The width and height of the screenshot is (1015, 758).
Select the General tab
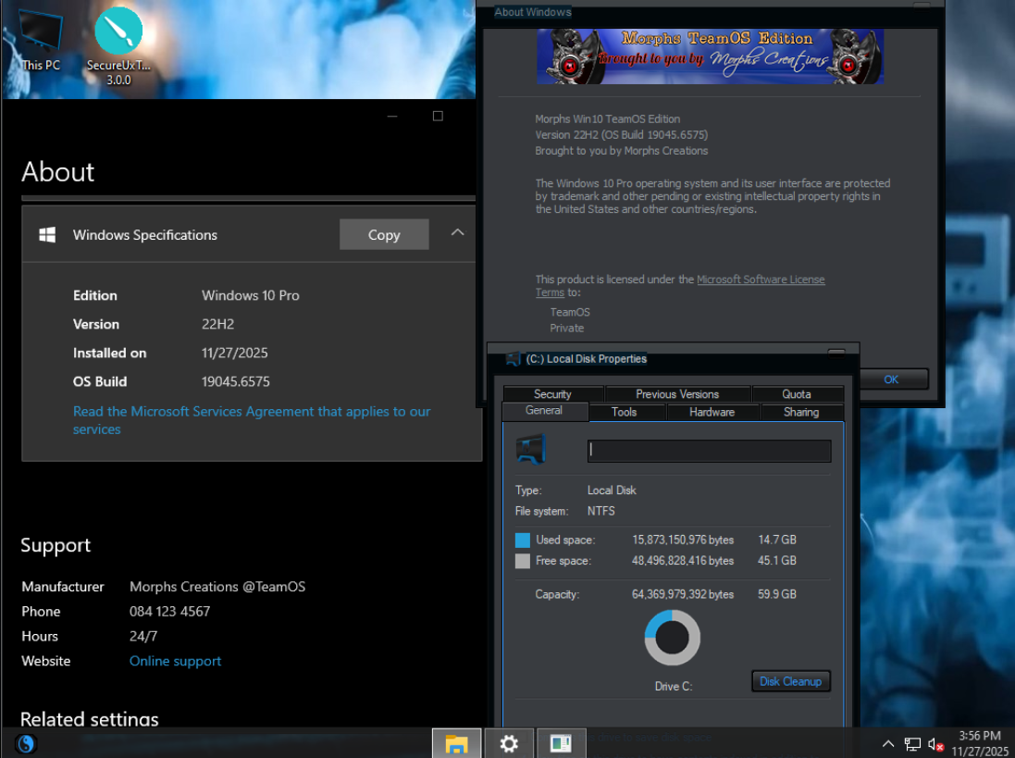coord(544,410)
